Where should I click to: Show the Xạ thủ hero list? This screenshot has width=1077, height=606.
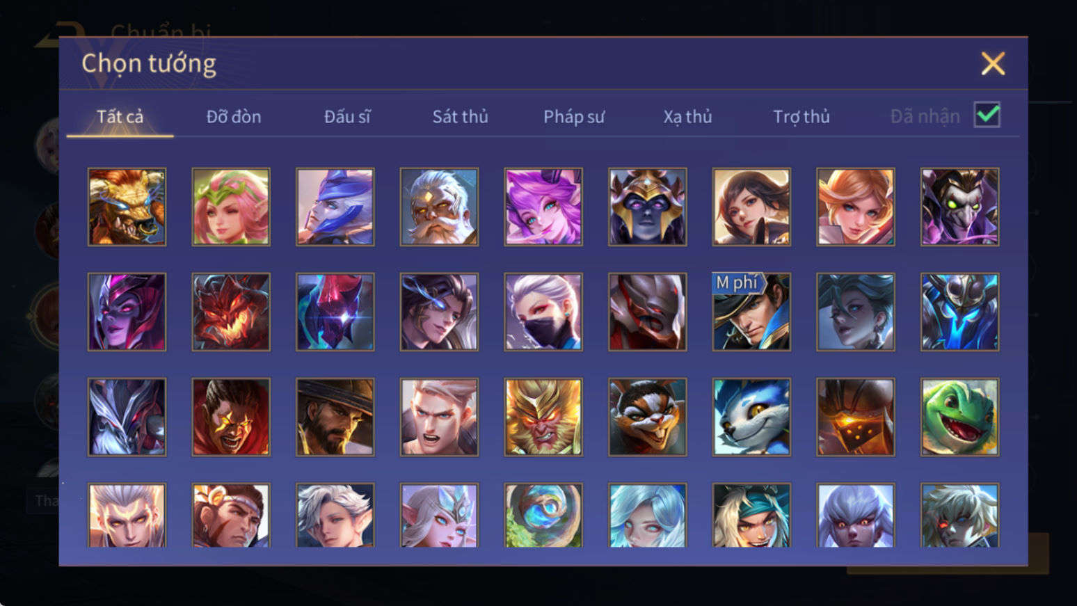[687, 116]
